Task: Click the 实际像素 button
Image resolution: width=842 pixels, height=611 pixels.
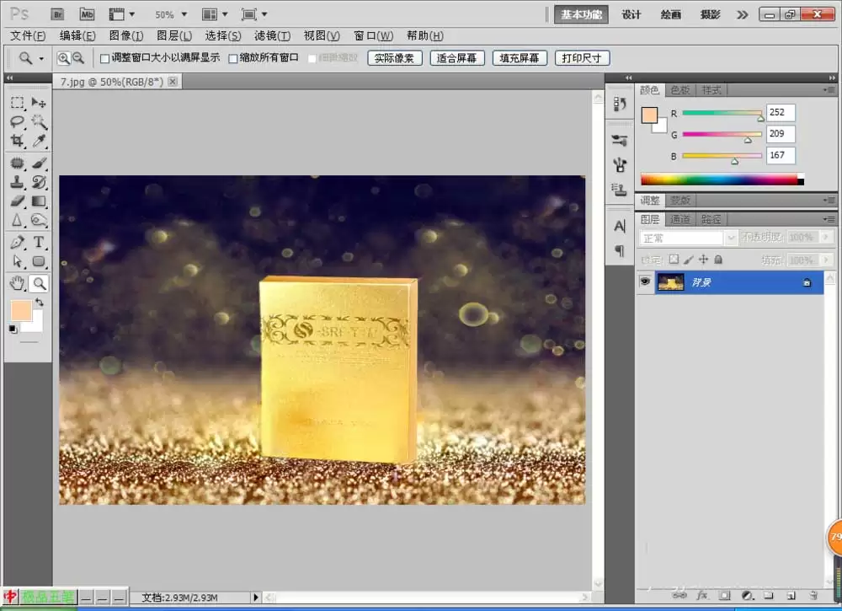Action: click(395, 58)
